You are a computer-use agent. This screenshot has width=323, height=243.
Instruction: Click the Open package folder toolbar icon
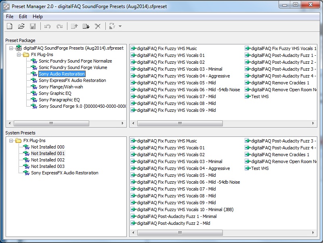click(x=21, y=26)
